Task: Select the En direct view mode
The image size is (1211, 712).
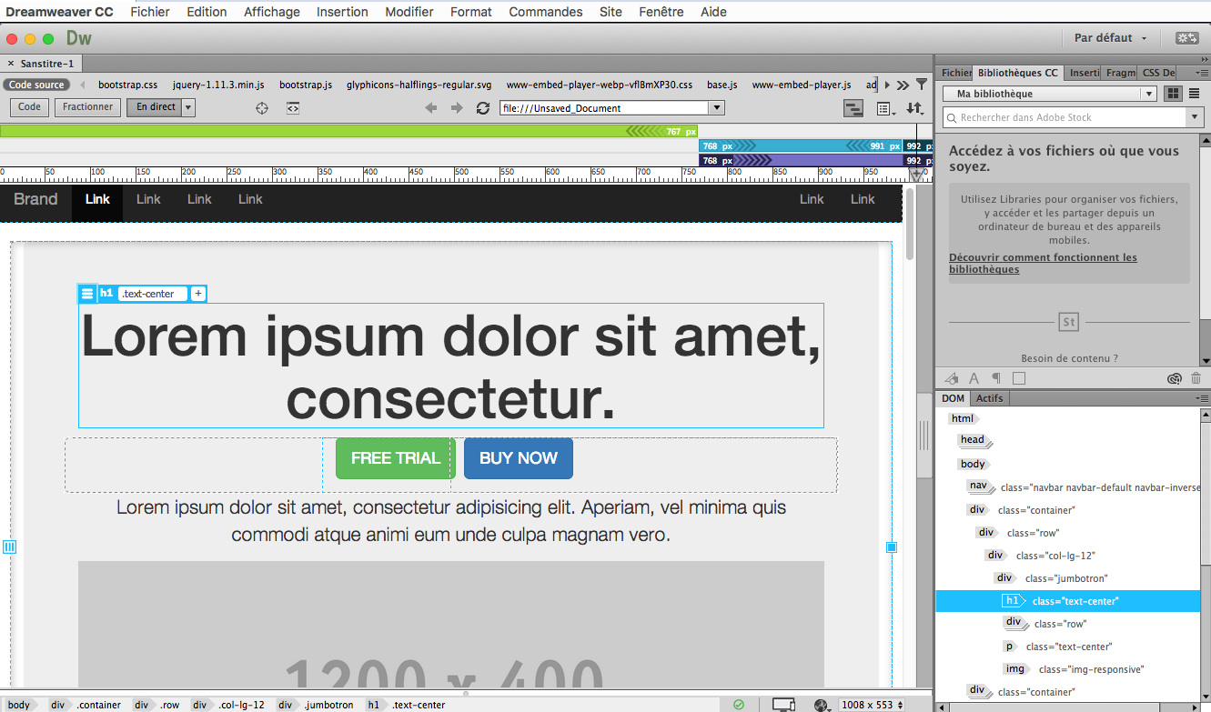Action: point(154,106)
